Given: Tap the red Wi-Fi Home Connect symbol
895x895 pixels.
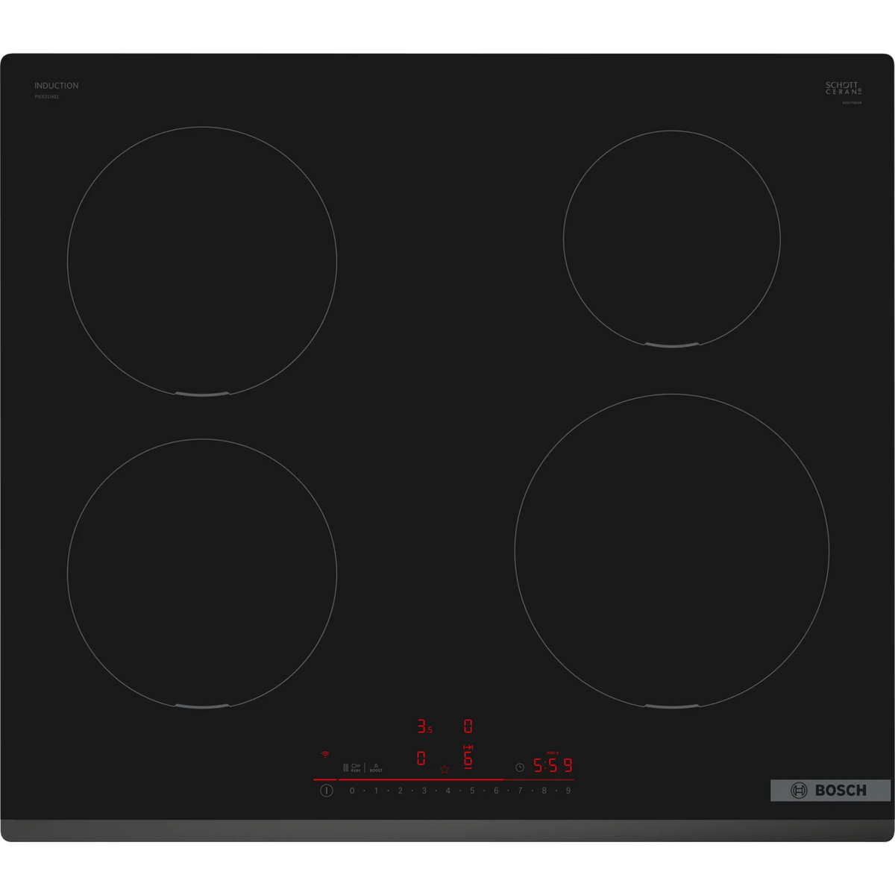Looking at the screenshot, I should pos(325,754).
